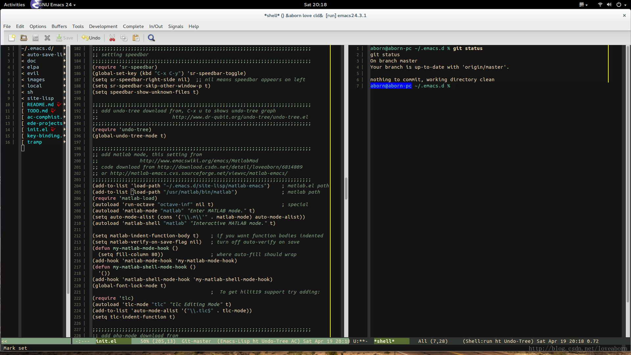Open the Buffers menu
The height and width of the screenshot is (355, 631).
[59, 26]
